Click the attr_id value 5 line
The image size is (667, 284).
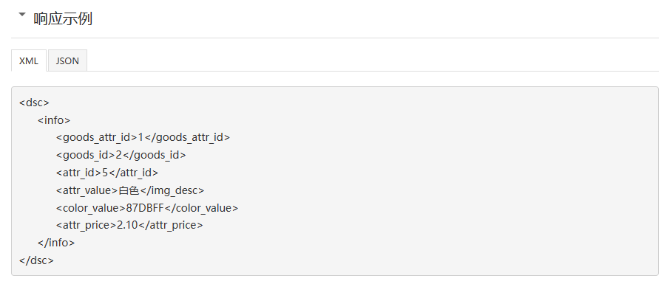tap(106, 173)
